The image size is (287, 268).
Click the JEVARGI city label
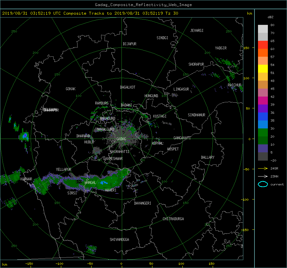pyautogui.click(x=197, y=31)
